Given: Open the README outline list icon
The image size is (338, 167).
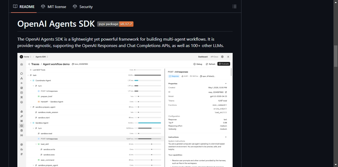Looking at the screenshot, I should click(x=235, y=6).
